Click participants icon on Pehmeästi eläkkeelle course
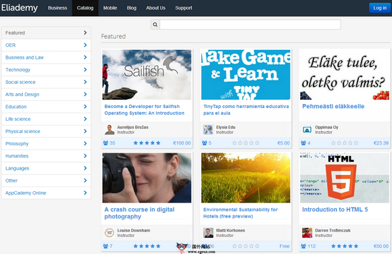This screenshot has width=392, height=254. pyautogui.click(x=303, y=143)
